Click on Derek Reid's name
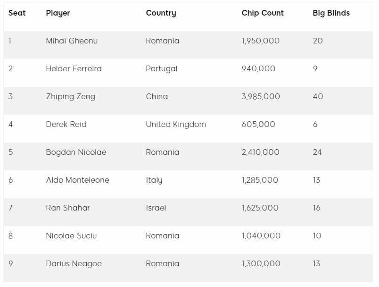This screenshot has height=287, width=379. click(66, 125)
